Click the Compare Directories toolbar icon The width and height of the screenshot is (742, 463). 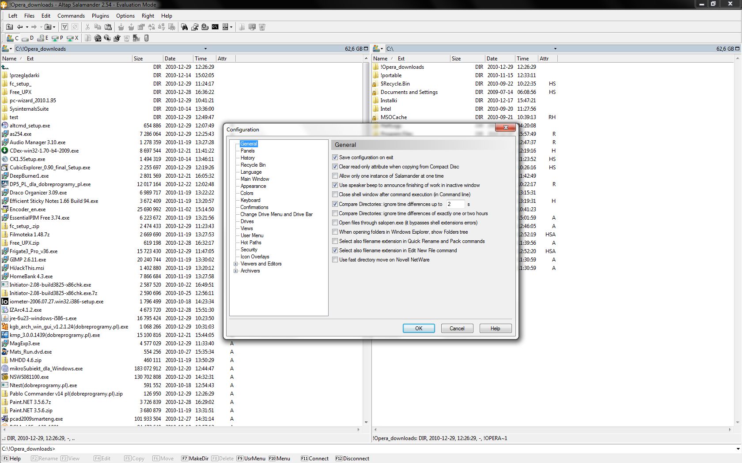[x=195, y=27]
